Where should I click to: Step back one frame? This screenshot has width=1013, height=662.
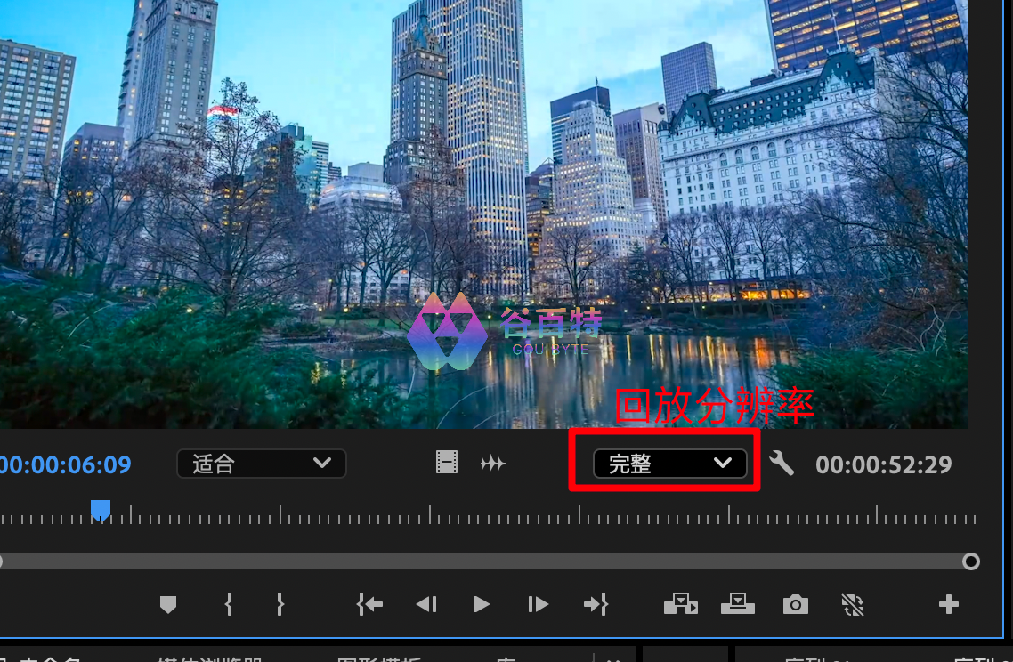point(426,605)
